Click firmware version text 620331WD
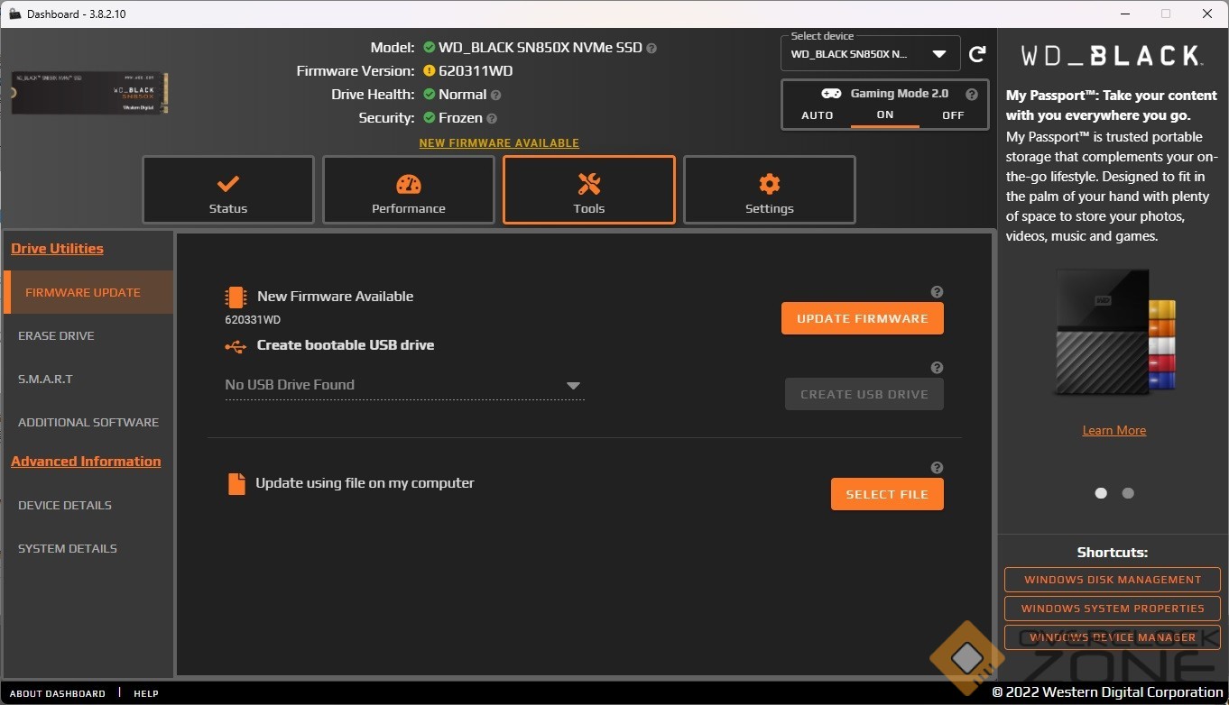Image resolution: width=1229 pixels, height=705 pixels. 253,320
